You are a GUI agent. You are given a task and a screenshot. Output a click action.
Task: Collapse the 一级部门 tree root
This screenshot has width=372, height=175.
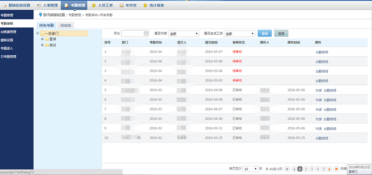click(38, 33)
